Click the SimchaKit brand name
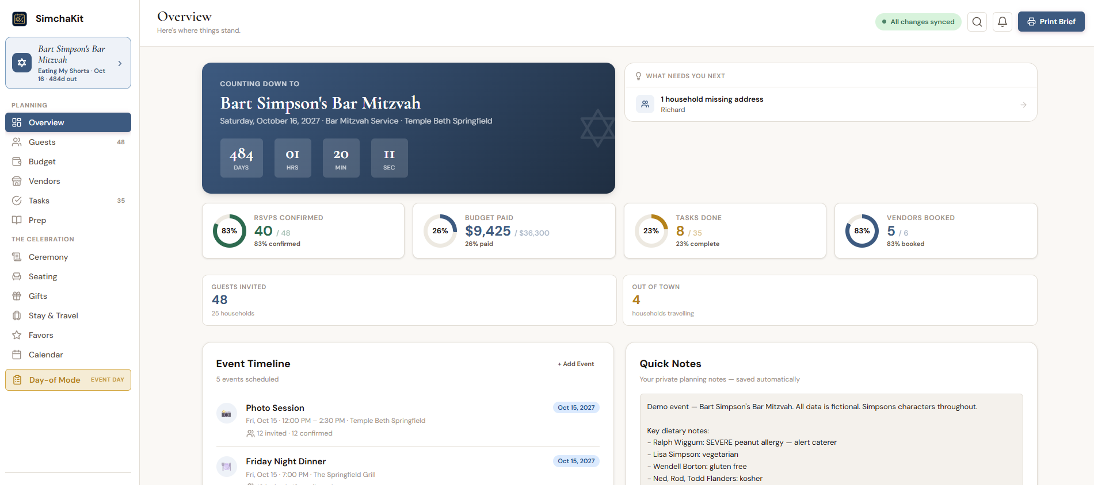Viewport: 1094px width, 485px height. point(59,18)
